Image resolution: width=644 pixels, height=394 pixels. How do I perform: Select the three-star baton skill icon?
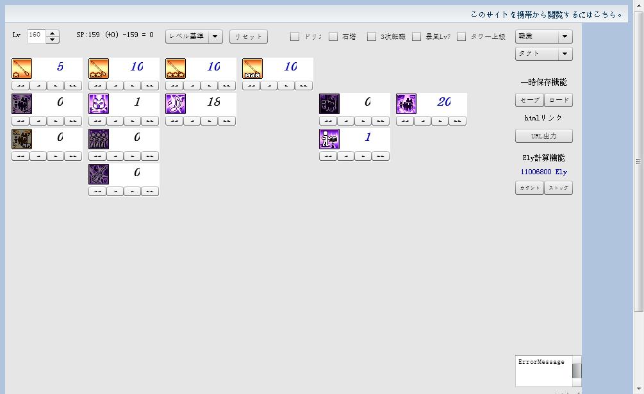pyautogui.click(x=176, y=69)
